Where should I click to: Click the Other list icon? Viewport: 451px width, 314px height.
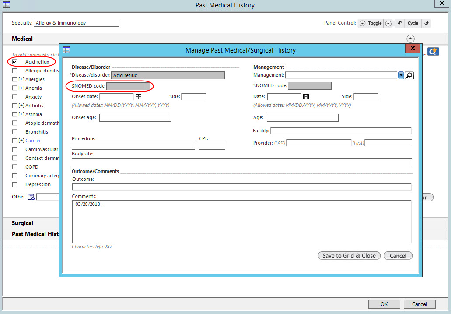point(31,197)
